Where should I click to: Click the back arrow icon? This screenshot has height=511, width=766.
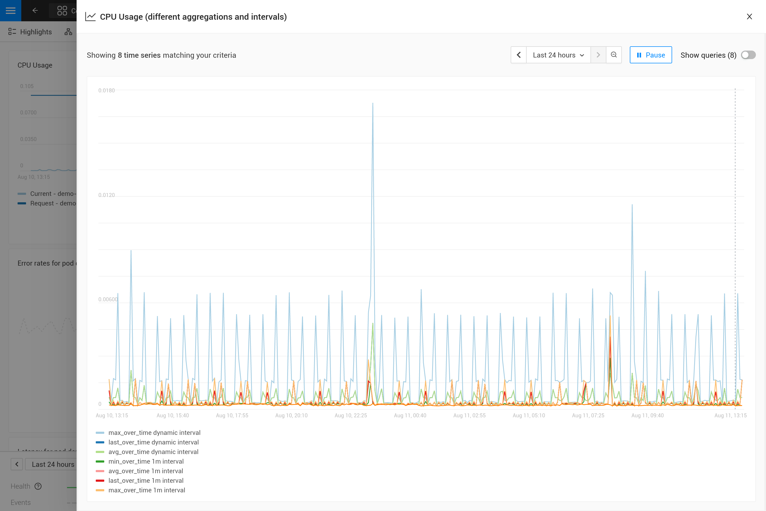click(35, 10)
